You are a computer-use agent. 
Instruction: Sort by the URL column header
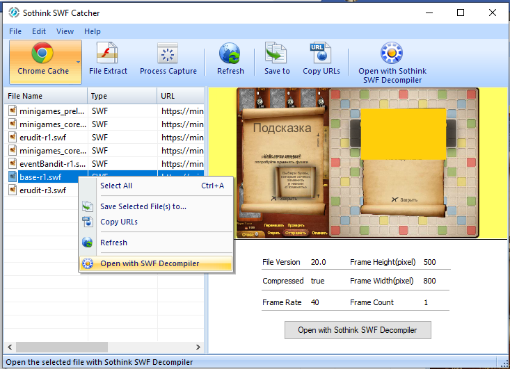tap(181, 96)
